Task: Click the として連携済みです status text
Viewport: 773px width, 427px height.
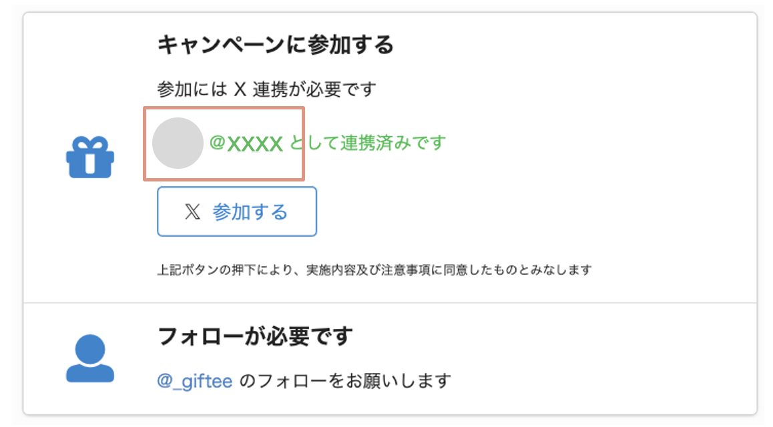Action: (367, 142)
